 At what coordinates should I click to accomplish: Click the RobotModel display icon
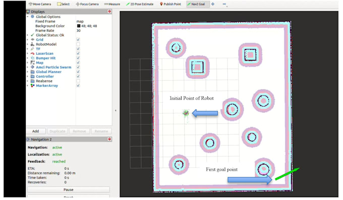coord(33,44)
